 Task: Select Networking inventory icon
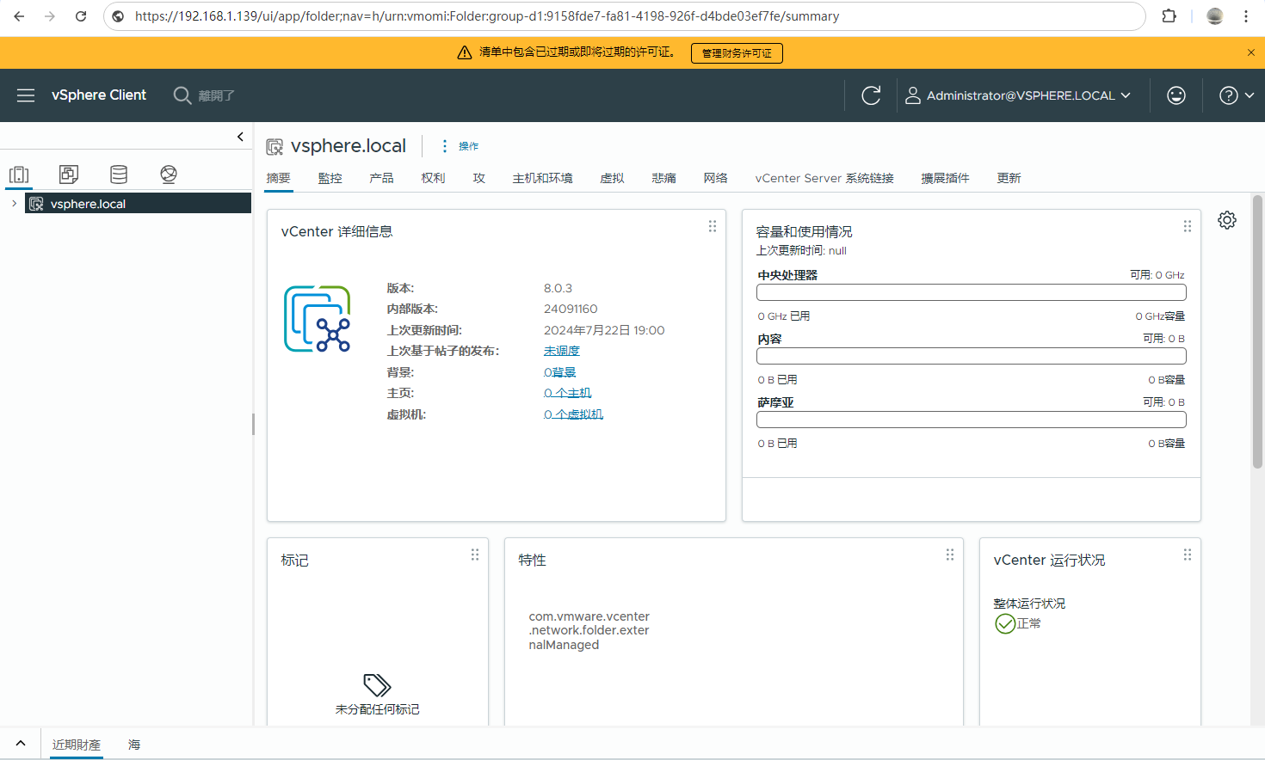169,175
